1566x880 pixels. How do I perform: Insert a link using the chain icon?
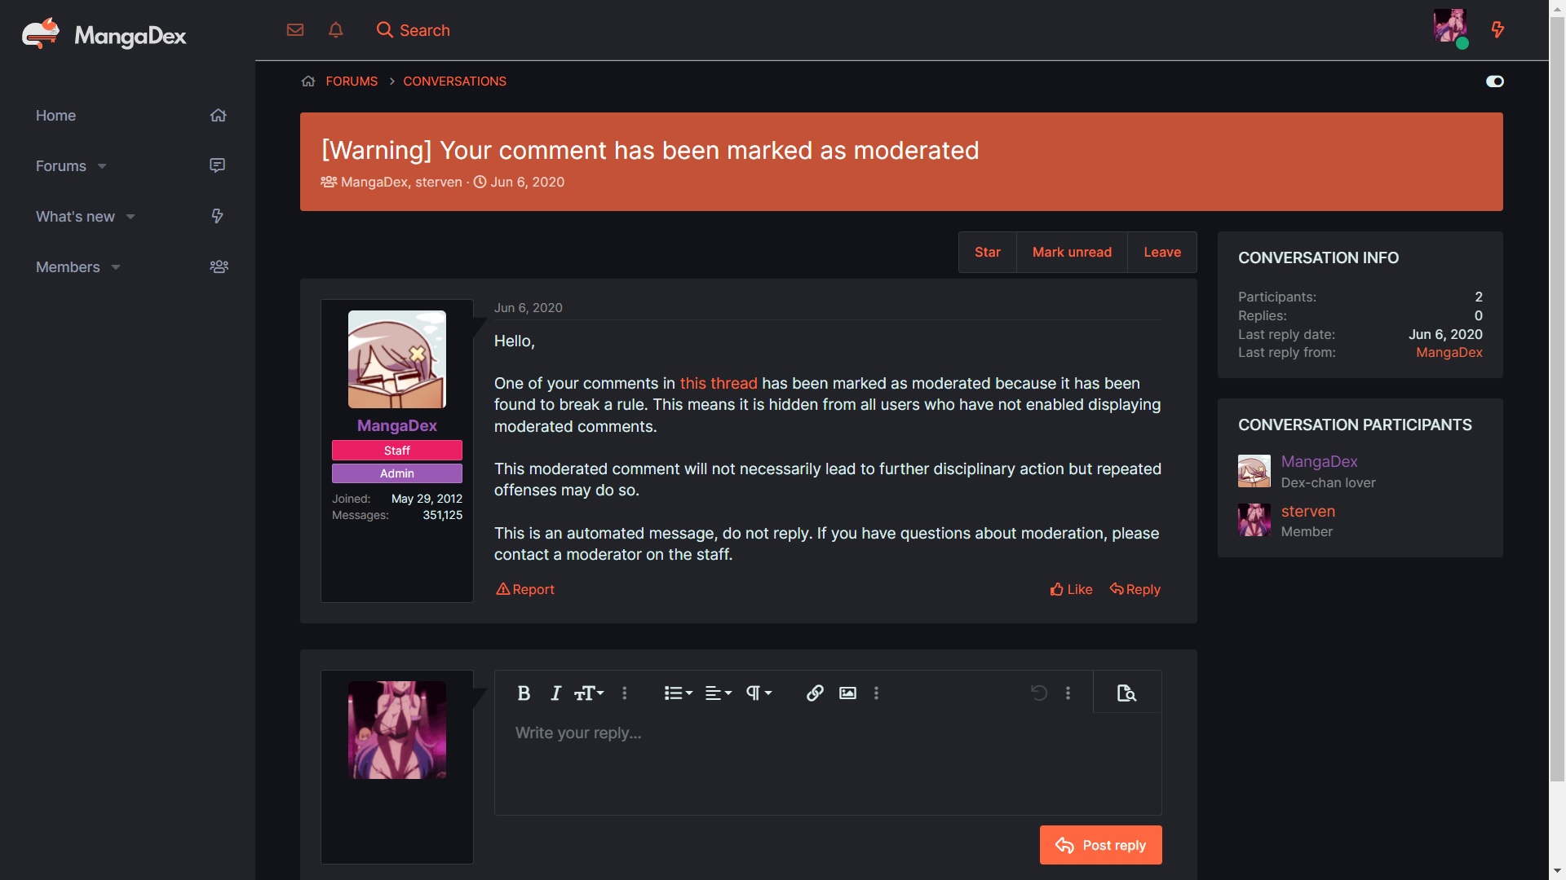(815, 693)
